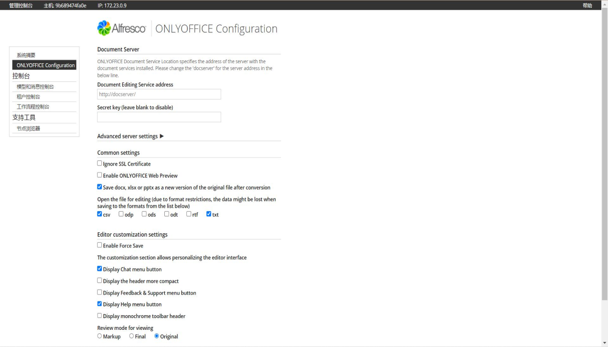
Task: Disable Display Chat menu button
Action: (x=99, y=268)
